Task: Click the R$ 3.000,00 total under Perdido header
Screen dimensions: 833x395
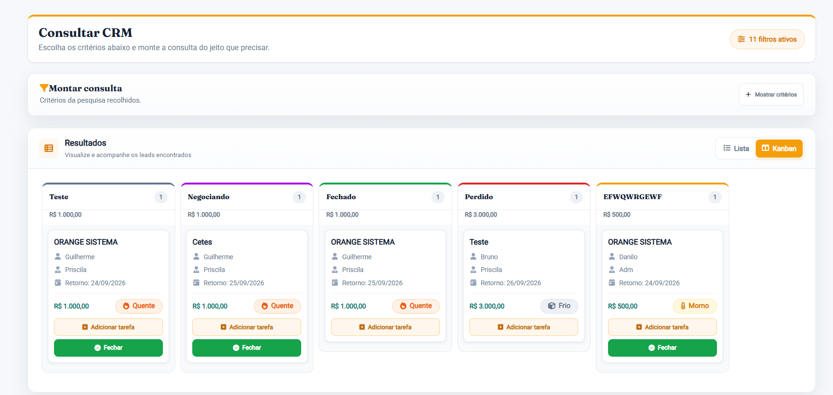Action: tap(481, 215)
